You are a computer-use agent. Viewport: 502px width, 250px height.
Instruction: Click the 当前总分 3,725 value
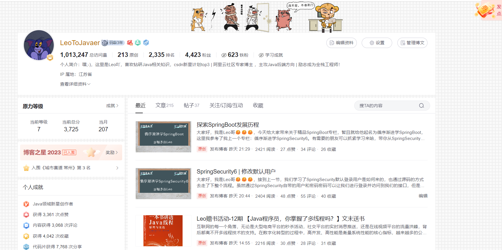pyautogui.click(x=71, y=129)
